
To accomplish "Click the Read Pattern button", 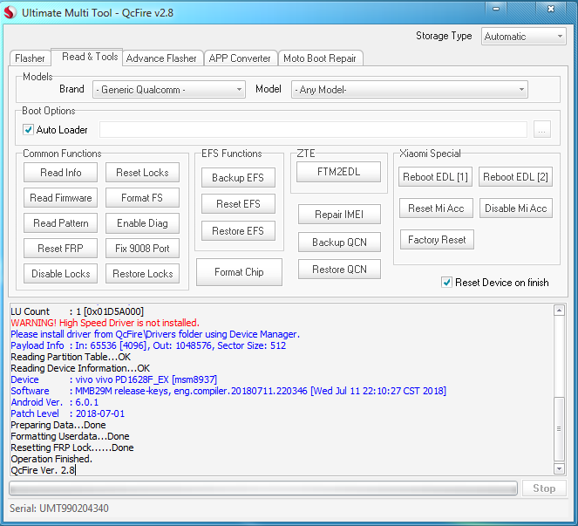I will (x=60, y=223).
